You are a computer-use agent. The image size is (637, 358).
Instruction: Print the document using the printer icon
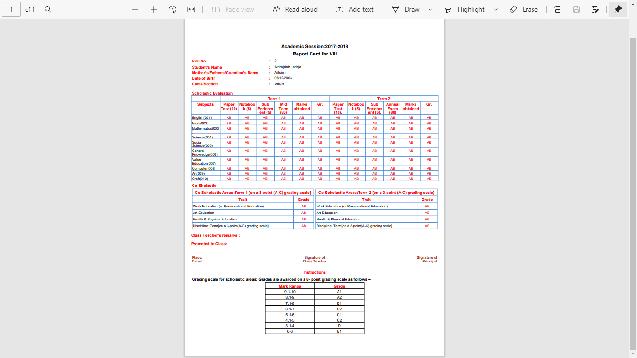pos(558,9)
